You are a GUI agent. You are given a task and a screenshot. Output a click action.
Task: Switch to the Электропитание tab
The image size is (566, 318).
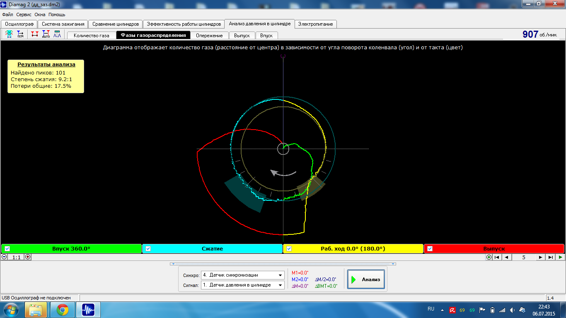pyautogui.click(x=315, y=24)
